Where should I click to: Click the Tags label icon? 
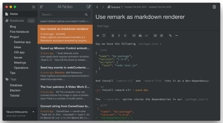[x=7, y=79]
